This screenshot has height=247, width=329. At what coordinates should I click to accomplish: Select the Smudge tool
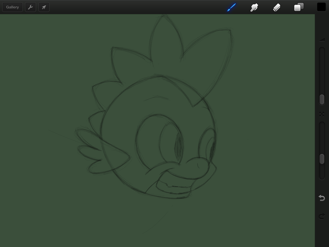pos(254,7)
